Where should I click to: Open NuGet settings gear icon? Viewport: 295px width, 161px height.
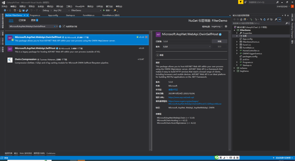pos(226,26)
